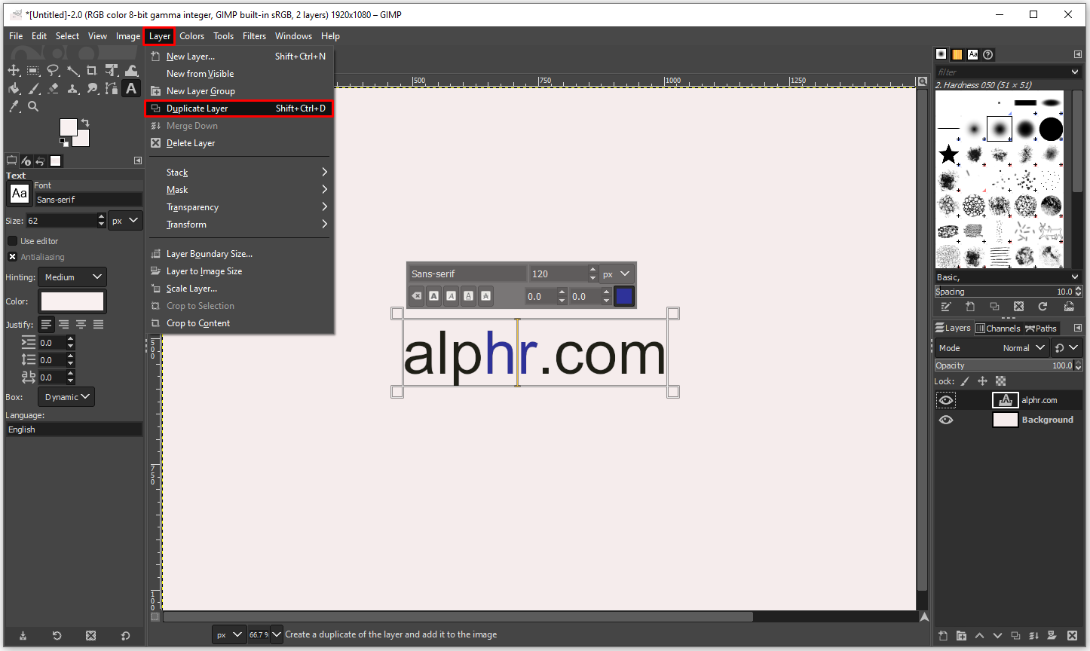Select the Zoom magnifier tool

point(33,106)
